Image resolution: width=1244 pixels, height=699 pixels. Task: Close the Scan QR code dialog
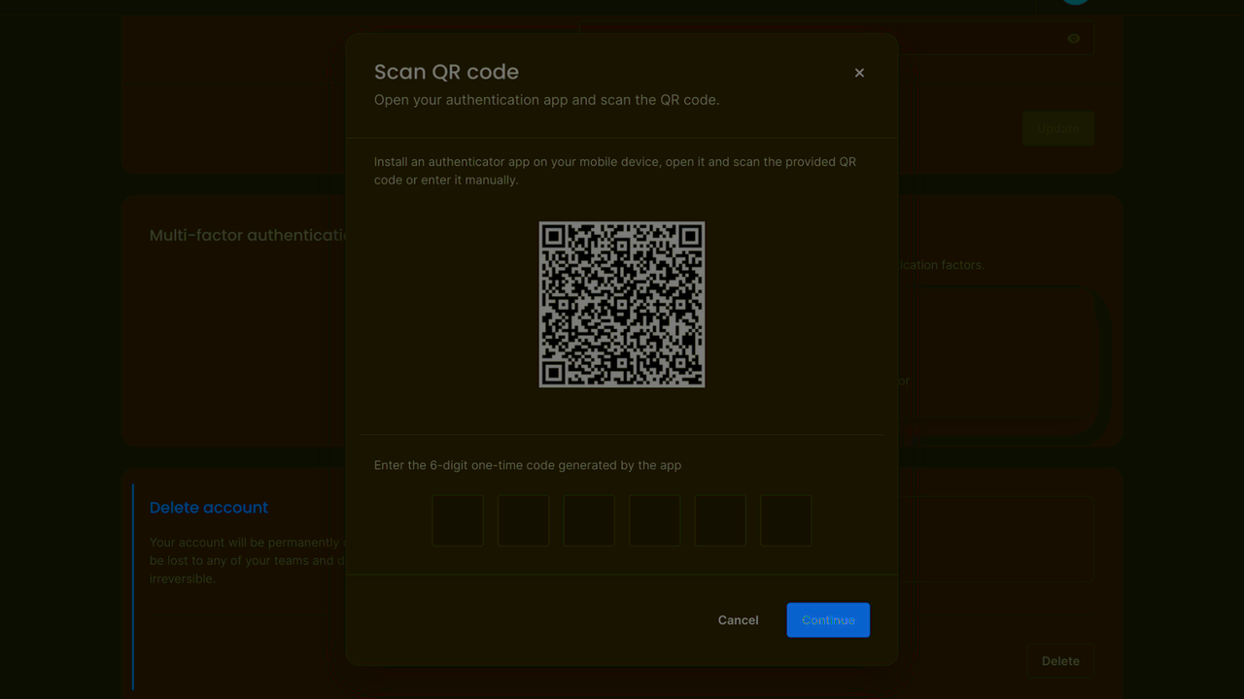(859, 72)
